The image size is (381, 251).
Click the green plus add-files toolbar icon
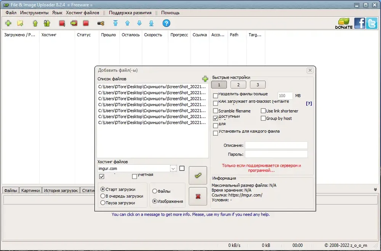(x=8, y=23)
